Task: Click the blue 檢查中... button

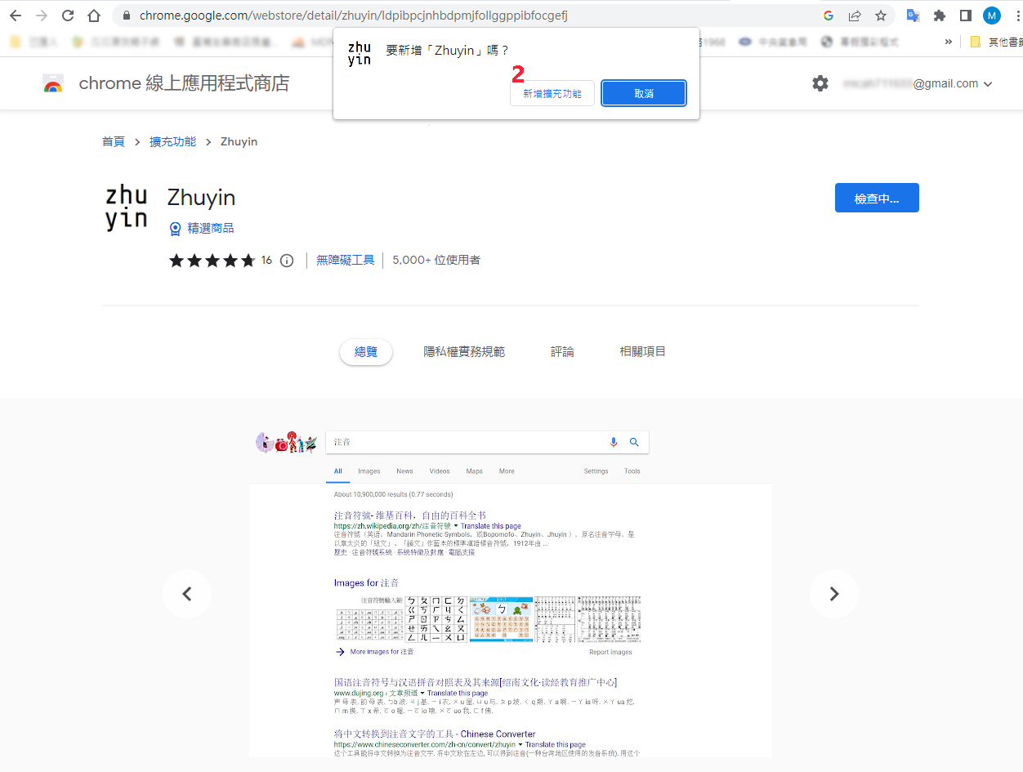Action: (x=877, y=198)
